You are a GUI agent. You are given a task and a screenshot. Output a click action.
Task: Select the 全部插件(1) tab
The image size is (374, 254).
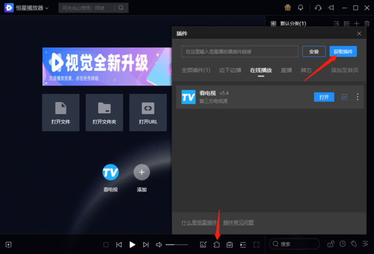196,70
